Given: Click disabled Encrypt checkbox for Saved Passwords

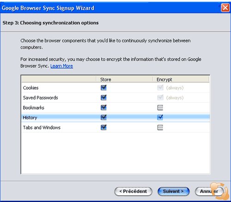Looking at the screenshot, I should pyautogui.click(x=160, y=98).
